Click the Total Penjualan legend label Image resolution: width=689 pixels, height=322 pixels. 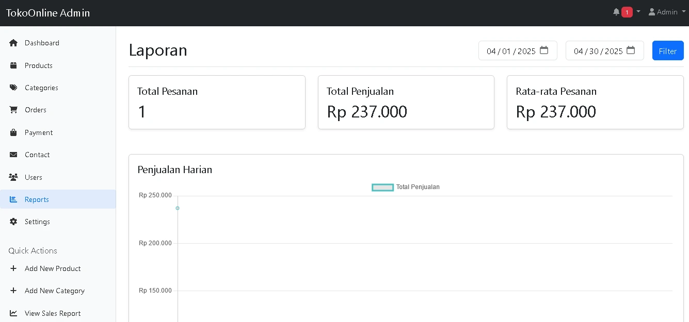click(418, 187)
